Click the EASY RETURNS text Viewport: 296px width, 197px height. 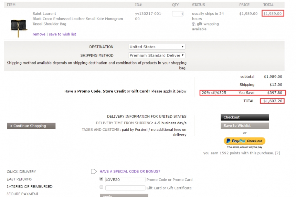point(19,179)
